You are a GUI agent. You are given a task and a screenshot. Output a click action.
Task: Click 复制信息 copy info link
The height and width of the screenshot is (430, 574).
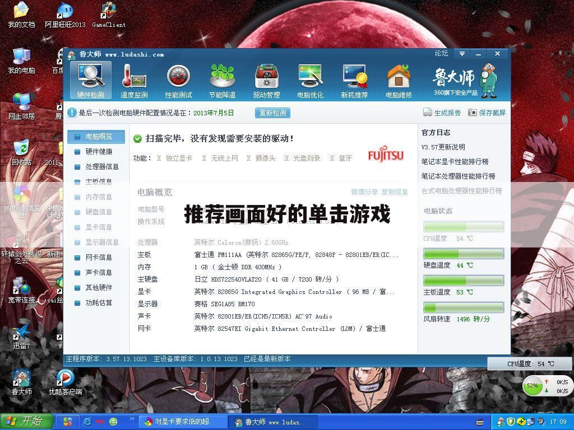(395, 192)
